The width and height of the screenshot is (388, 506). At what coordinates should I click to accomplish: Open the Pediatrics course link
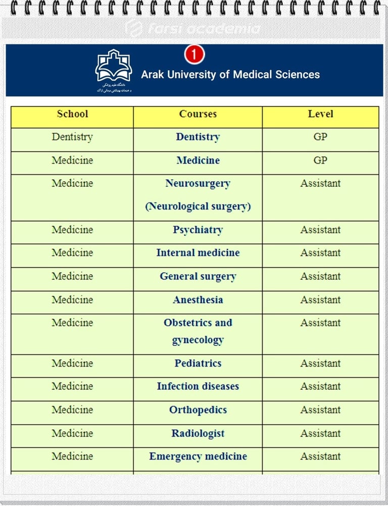coord(198,363)
